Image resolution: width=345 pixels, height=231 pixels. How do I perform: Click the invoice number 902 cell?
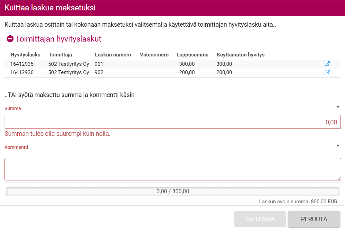click(x=99, y=72)
